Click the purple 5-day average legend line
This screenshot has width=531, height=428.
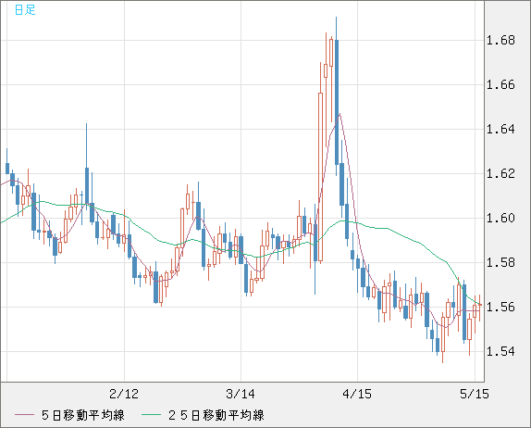tap(24, 415)
